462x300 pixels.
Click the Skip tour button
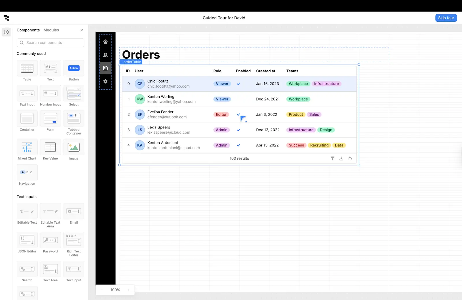446,18
